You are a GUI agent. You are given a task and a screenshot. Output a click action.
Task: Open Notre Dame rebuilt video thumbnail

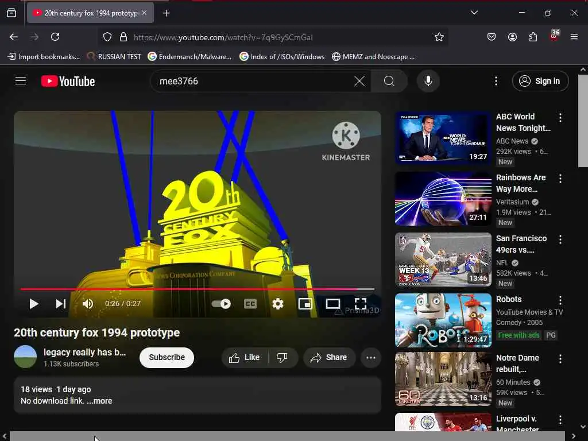pos(443,379)
